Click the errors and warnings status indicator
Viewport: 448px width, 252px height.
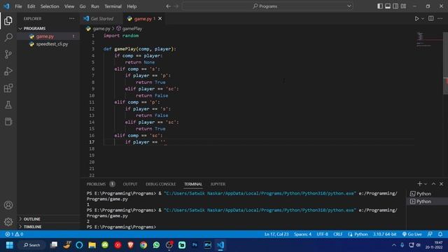14,234
